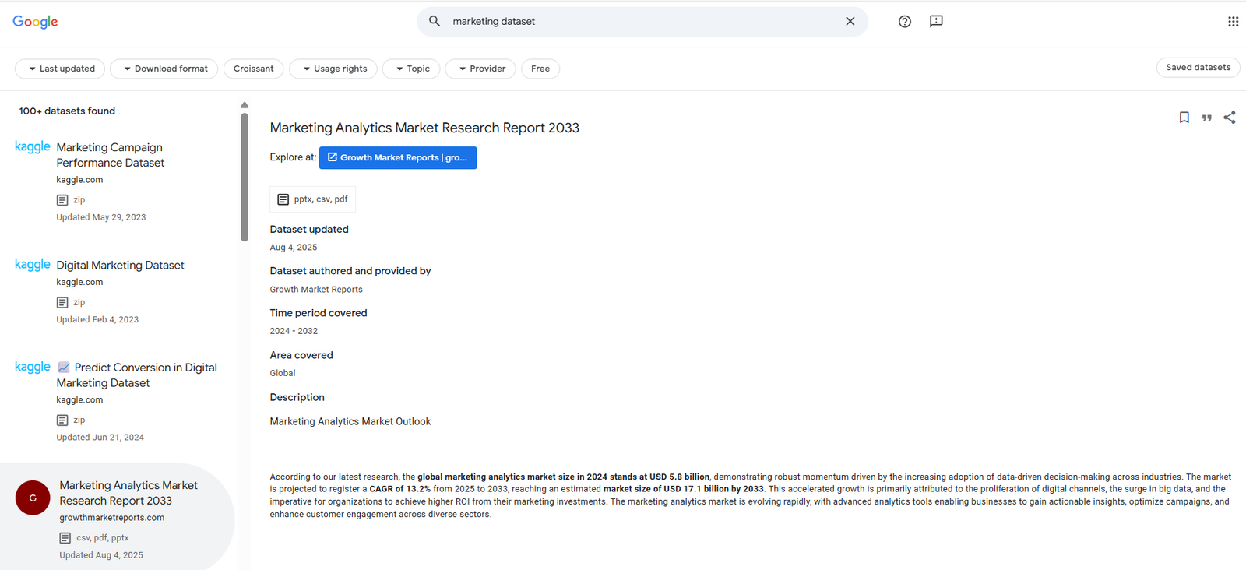Click the dataset title heading in detail pane

pyautogui.click(x=424, y=128)
